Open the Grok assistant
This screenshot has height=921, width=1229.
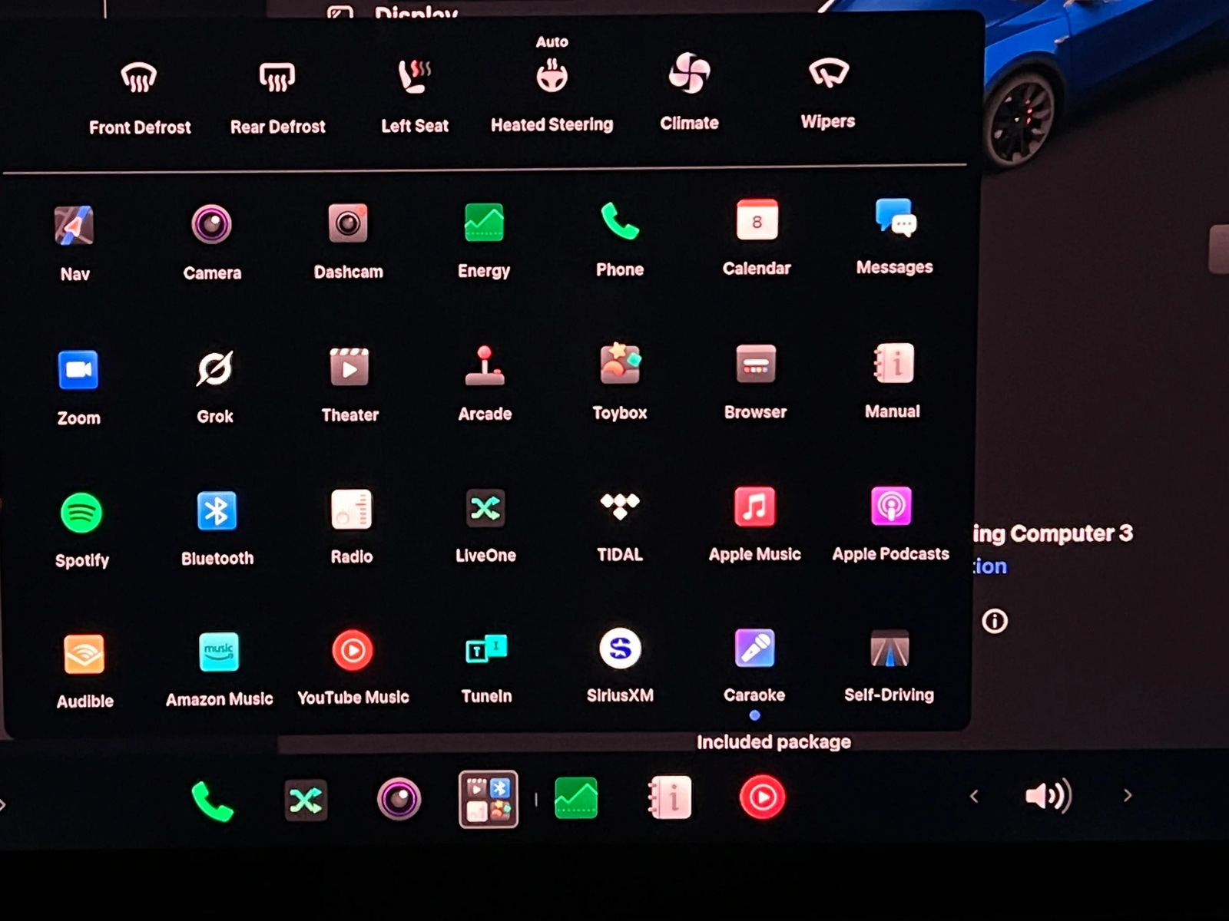215,369
